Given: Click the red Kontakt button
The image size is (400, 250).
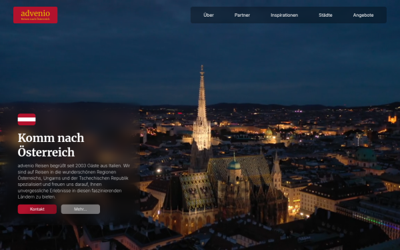Looking at the screenshot, I should pyautogui.click(x=37, y=209).
